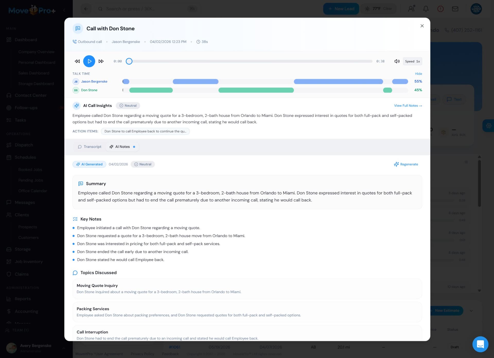494x358 pixels.
Task: Click Don Stone's middle talk segment
Action: [256, 90]
